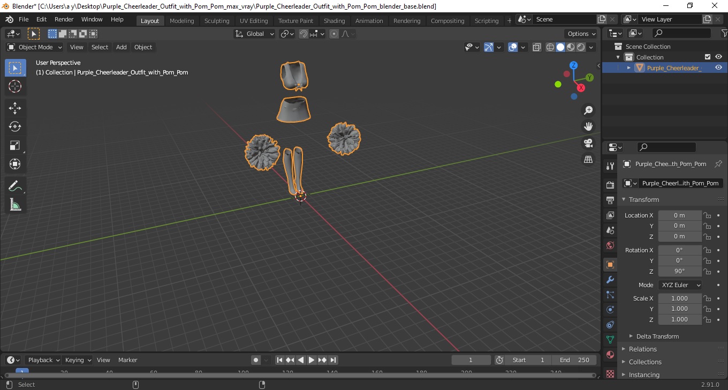The height and width of the screenshot is (390, 728).
Task: Switch to the Shading workspace tab
Action: coord(334,21)
